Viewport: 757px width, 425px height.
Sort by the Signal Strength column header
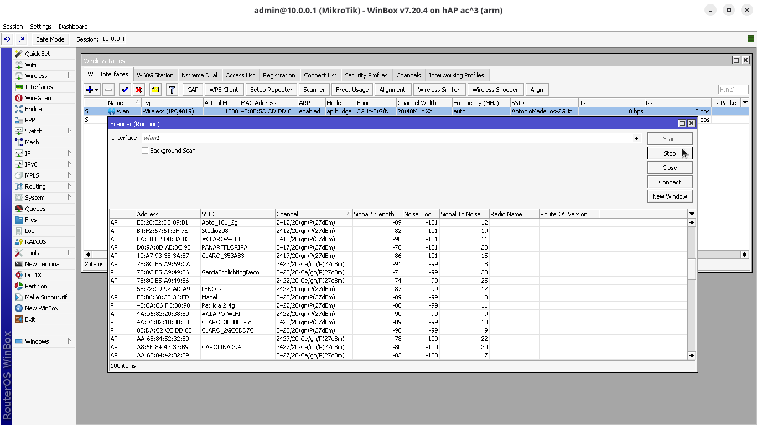pos(374,214)
